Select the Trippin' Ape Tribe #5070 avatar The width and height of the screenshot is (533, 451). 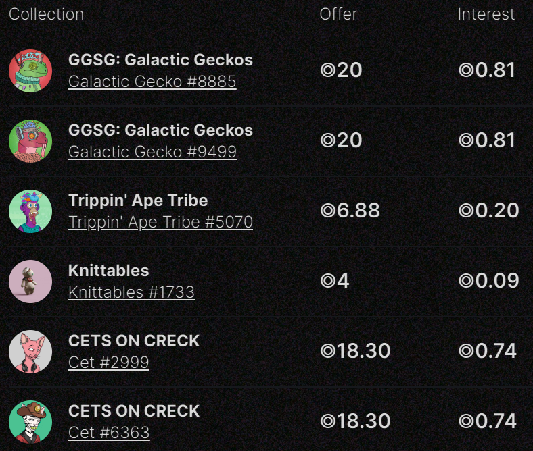[x=30, y=211]
